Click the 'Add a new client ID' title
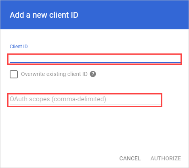This screenshot has height=168, width=189. 44,15
